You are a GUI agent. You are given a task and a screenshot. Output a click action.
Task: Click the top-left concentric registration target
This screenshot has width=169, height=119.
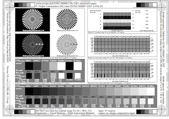[10, 7]
